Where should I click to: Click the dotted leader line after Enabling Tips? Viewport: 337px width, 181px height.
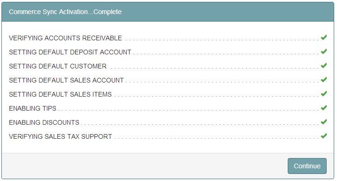tap(188, 110)
